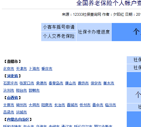Image resolution: width=141 pixels, height=127 pixels.
Task: Open the 上海市 link
Action: (34, 69)
